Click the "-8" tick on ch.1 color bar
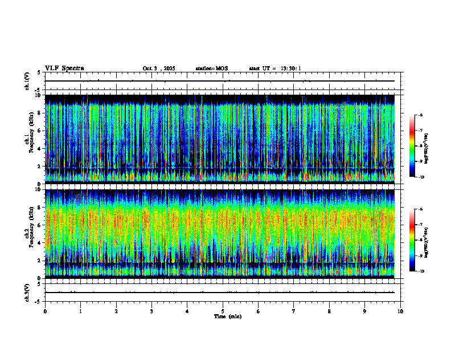451x349 pixels. tap(420, 146)
